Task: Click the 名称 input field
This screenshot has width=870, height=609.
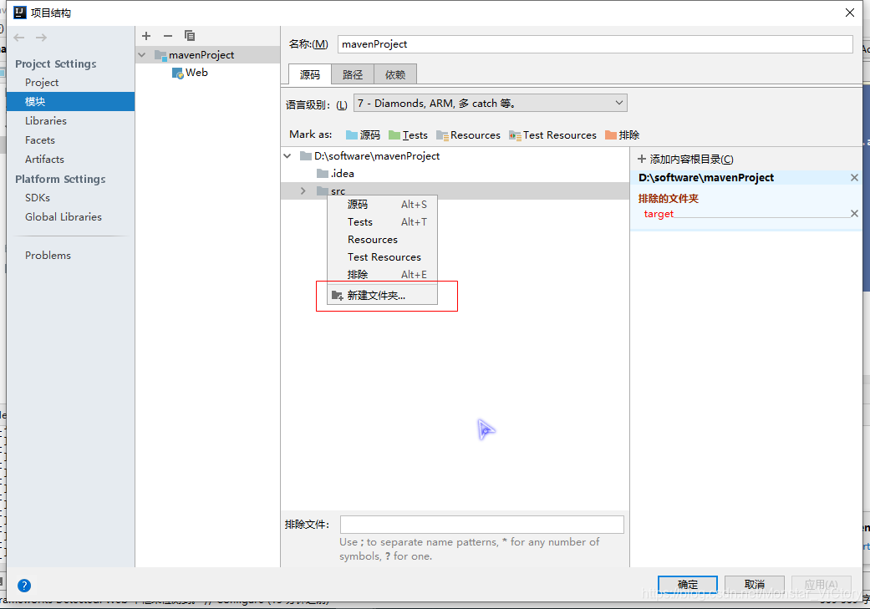Action: (x=595, y=44)
